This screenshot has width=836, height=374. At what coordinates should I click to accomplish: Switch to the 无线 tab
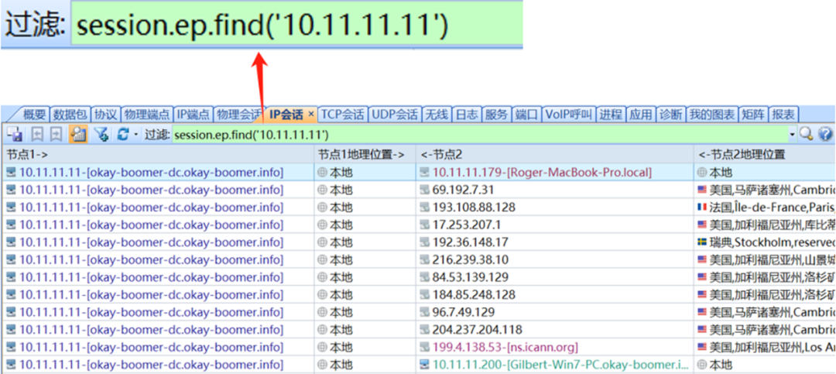[437, 114]
